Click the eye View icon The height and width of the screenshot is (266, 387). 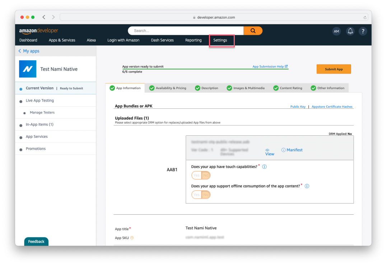[x=267, y=150]
